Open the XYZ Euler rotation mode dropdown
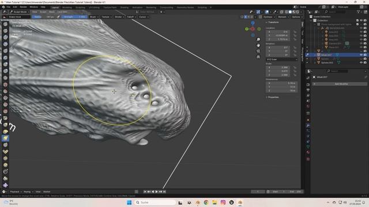The width and height of the screenshot is (369, 207). pos(282,59)
